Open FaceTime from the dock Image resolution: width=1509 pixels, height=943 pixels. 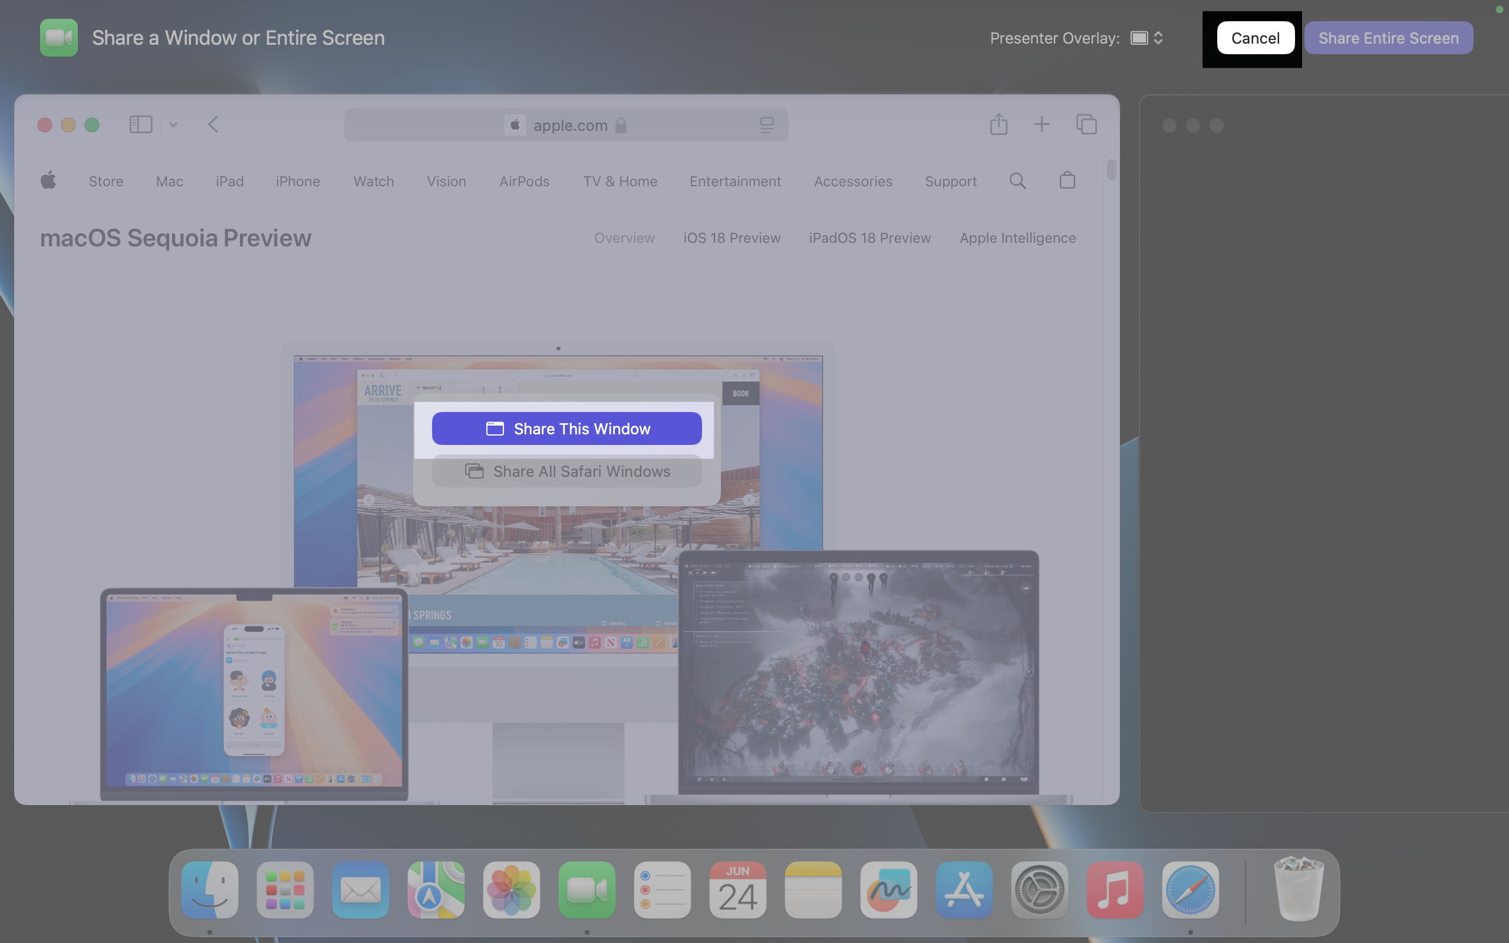point(587,889)
